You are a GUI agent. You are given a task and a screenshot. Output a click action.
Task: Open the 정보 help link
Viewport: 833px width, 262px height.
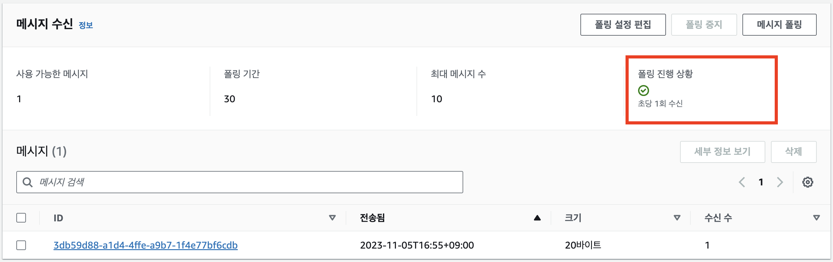[x=86, y=25]
